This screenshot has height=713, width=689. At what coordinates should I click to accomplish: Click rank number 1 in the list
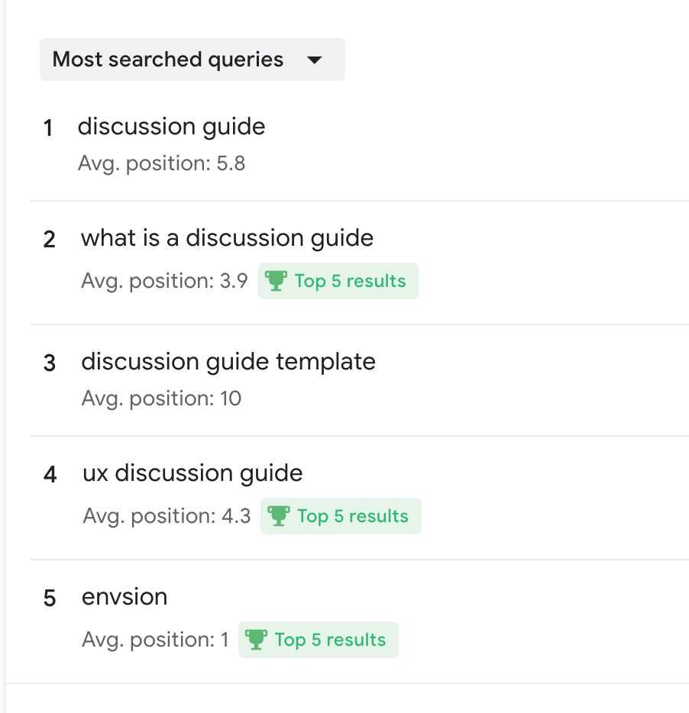(48, 127)
